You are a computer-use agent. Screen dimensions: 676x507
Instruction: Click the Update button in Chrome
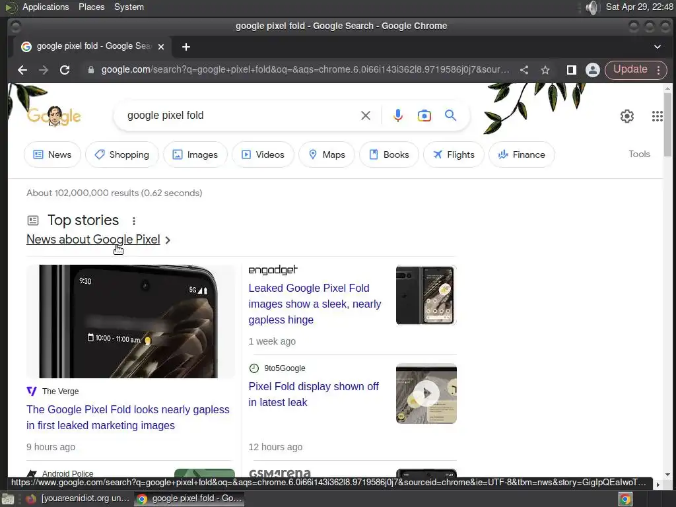pos(630,69)
